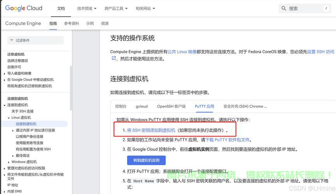Select the 控制台 instructions tab
The image size is (336, 194).
121,106
